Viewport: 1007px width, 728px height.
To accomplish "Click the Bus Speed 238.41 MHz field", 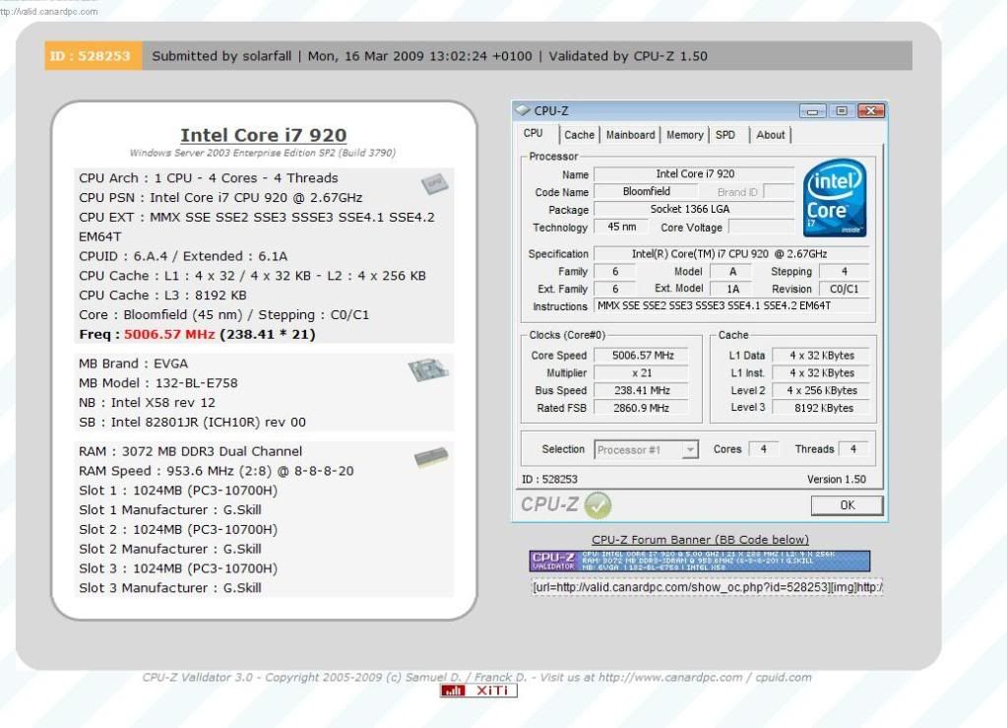I will tap(641, 390).
